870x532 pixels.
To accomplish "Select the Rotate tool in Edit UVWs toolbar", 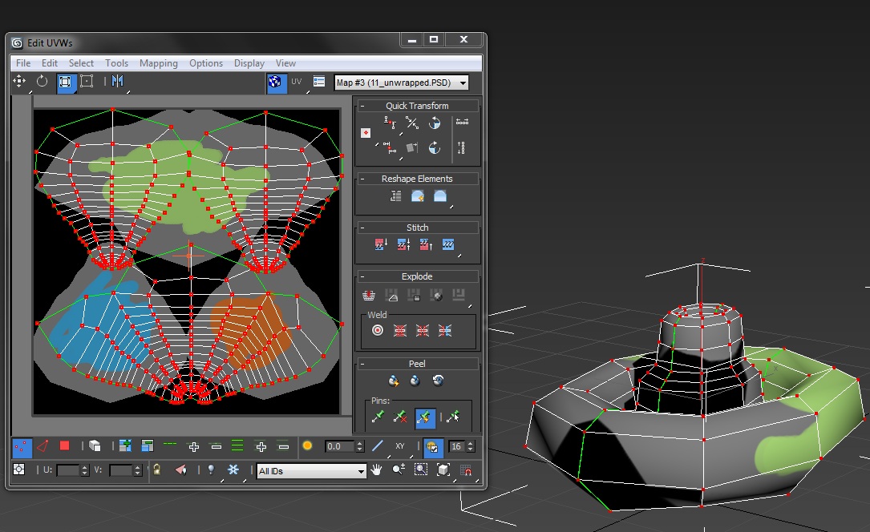I will click(42, 82).
